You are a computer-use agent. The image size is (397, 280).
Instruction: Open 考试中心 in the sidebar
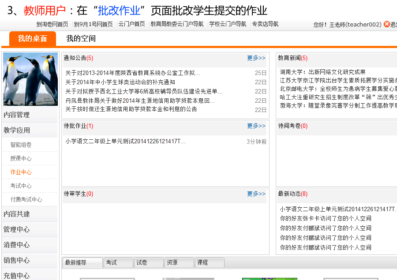[21, 186]
